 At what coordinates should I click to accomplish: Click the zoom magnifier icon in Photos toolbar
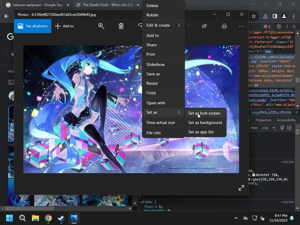click(101, 26)
